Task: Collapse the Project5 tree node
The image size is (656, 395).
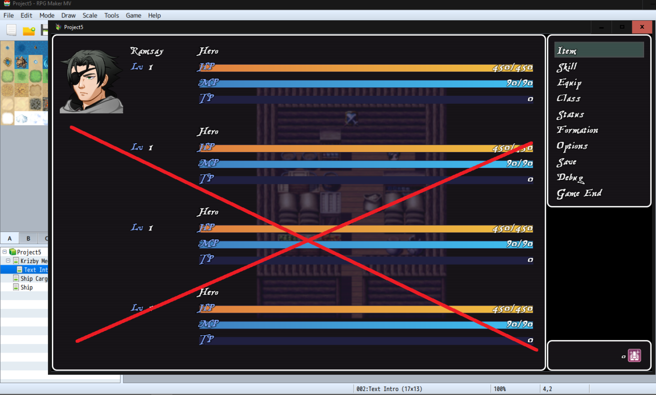Action: (4, 252)
